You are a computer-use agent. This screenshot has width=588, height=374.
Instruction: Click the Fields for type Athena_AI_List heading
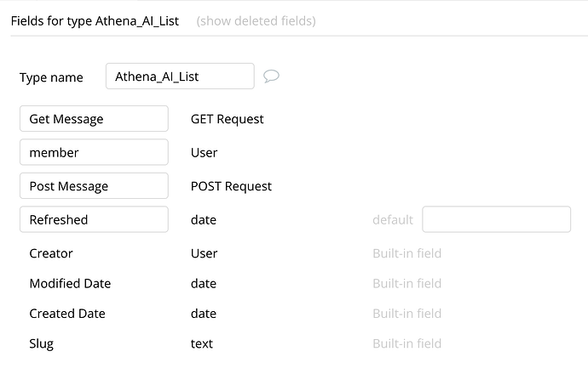95,20
